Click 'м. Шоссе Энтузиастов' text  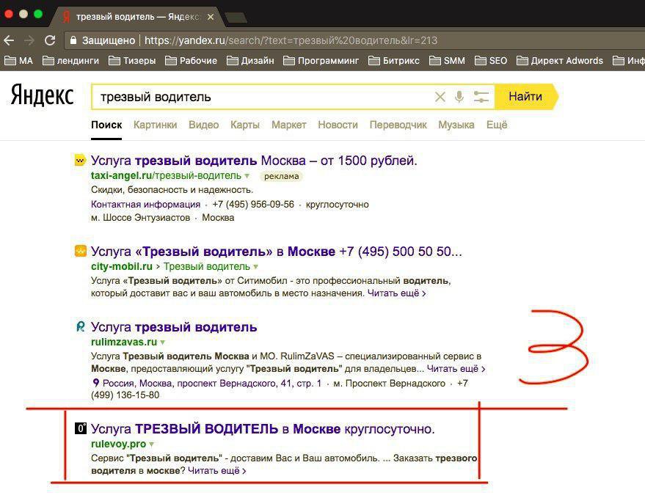pos(140,218)
